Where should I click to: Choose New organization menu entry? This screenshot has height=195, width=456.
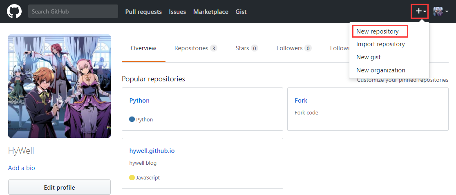381,70
